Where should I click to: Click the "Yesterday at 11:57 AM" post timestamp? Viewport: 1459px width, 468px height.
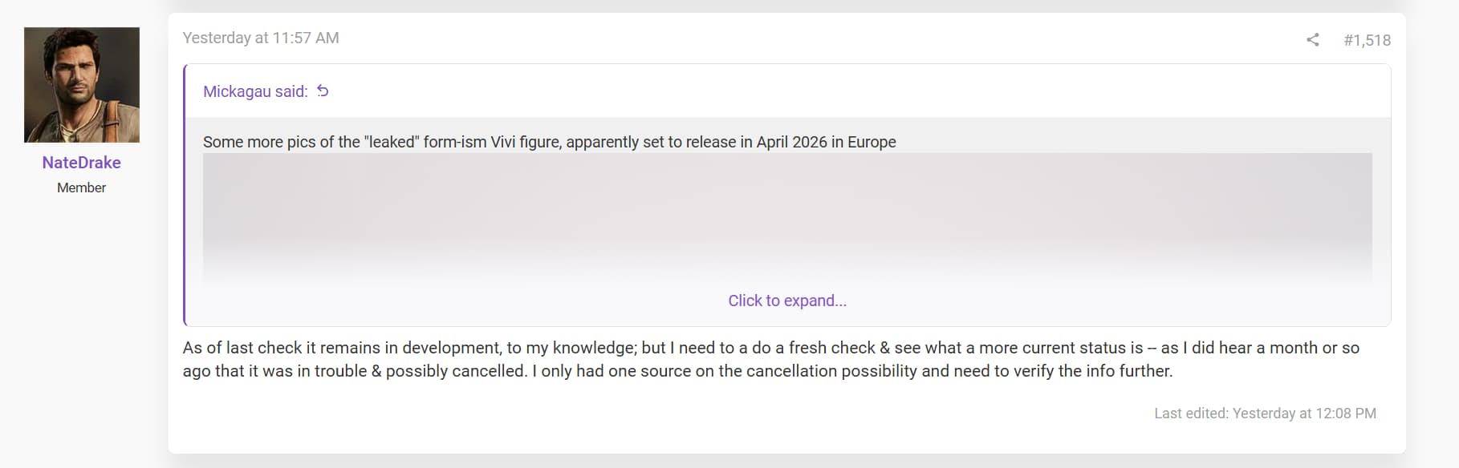[261, 38]
